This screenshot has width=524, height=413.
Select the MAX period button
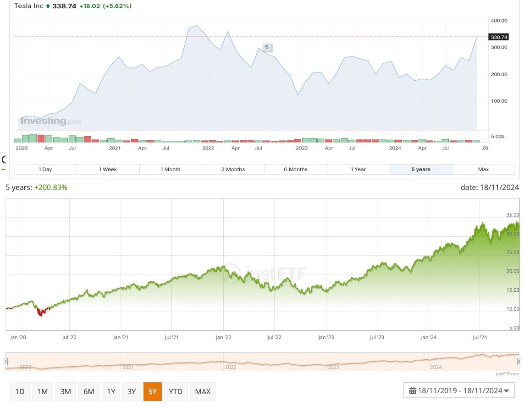203,391
